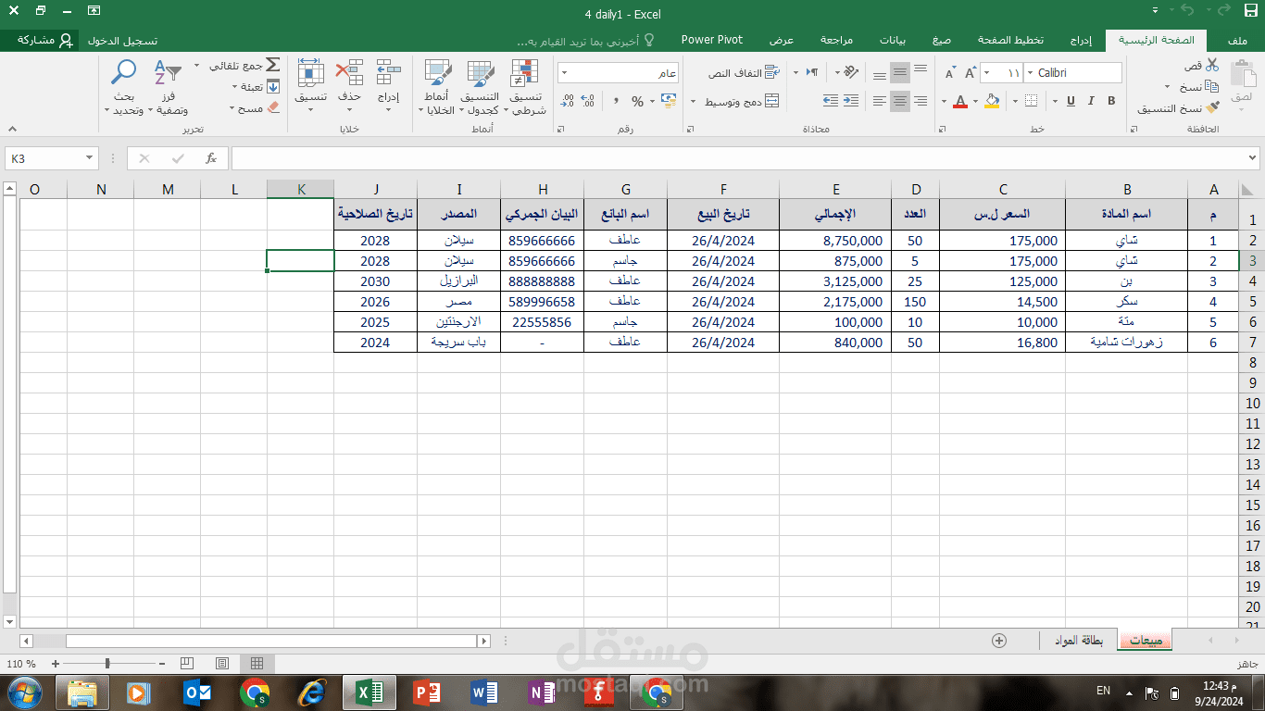
Task: Click the red font color A
Action: (960, 101)
